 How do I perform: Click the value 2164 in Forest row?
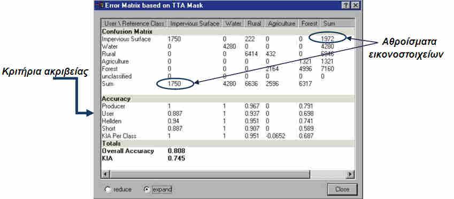[272, 69]
